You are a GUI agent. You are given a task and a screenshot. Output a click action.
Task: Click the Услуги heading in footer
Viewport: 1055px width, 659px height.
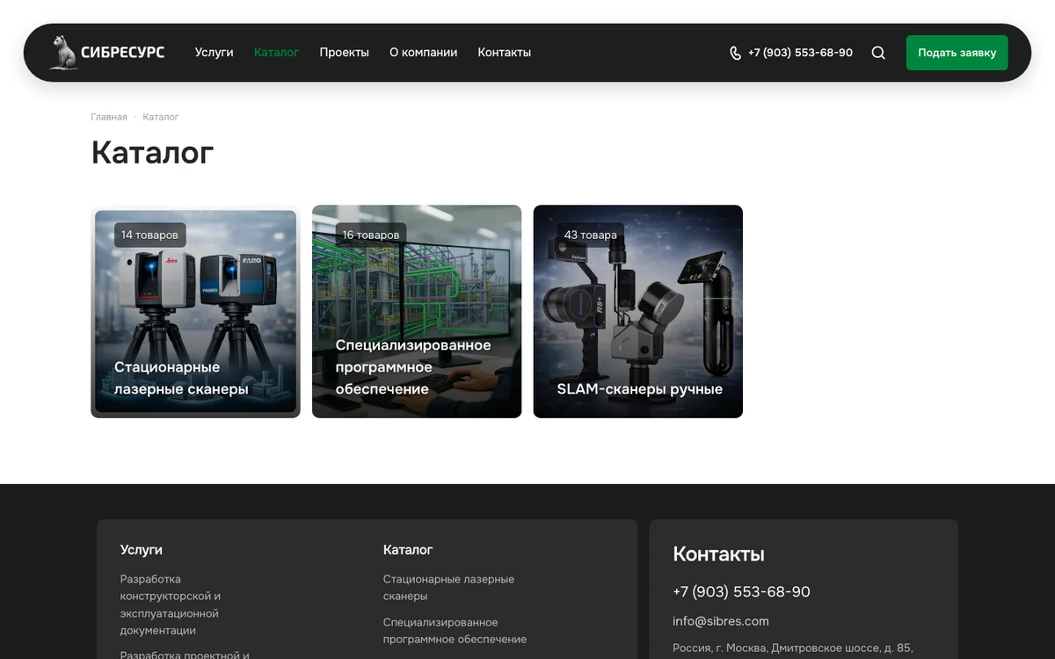[x=142, y=550]
